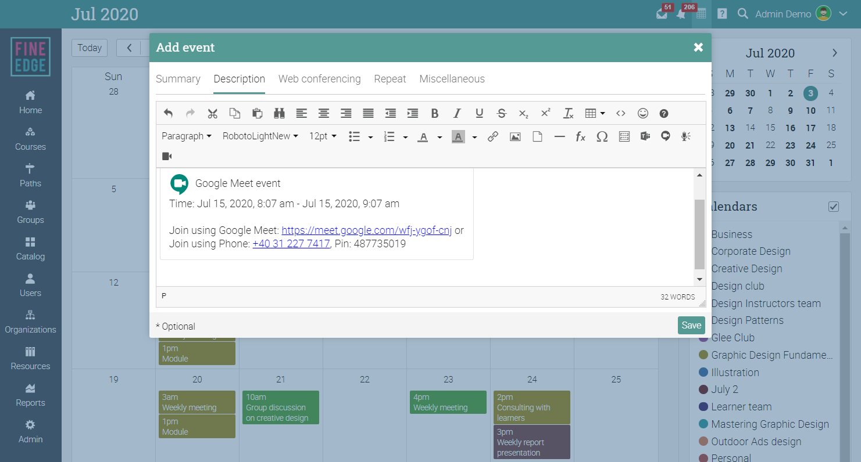Insert a hyperlink with the link icon
This screenshot has height=462, width=861.
coord(492,136)
